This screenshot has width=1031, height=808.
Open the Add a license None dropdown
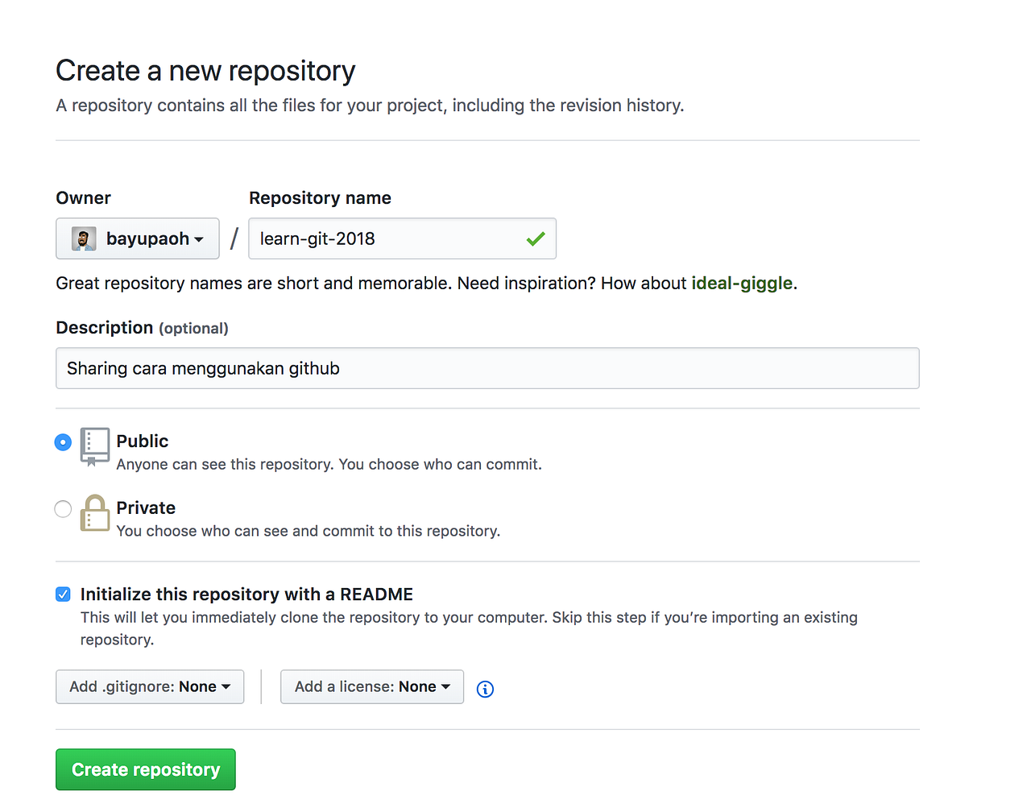(371, 686)
